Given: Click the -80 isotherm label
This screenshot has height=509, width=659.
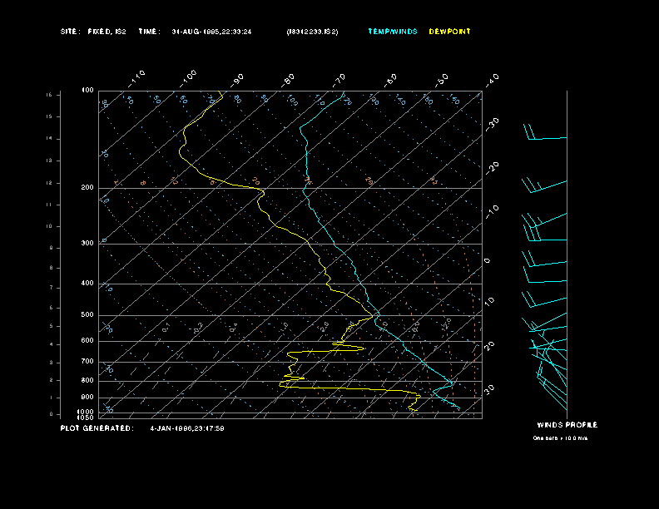Looking at the screenshot, I should pos(288,80).
